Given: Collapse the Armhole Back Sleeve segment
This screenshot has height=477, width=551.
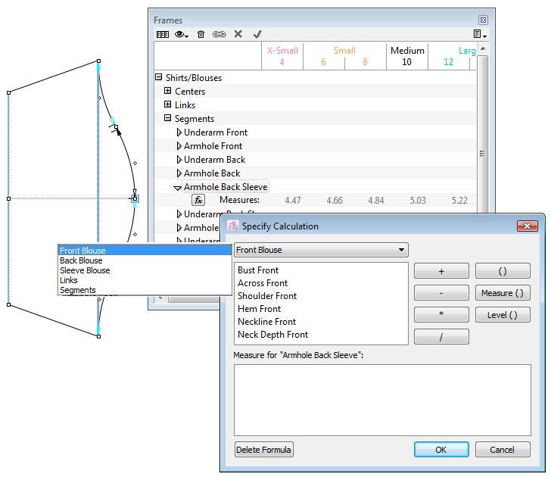Looking at the screenshot, I should pos(178,187).
